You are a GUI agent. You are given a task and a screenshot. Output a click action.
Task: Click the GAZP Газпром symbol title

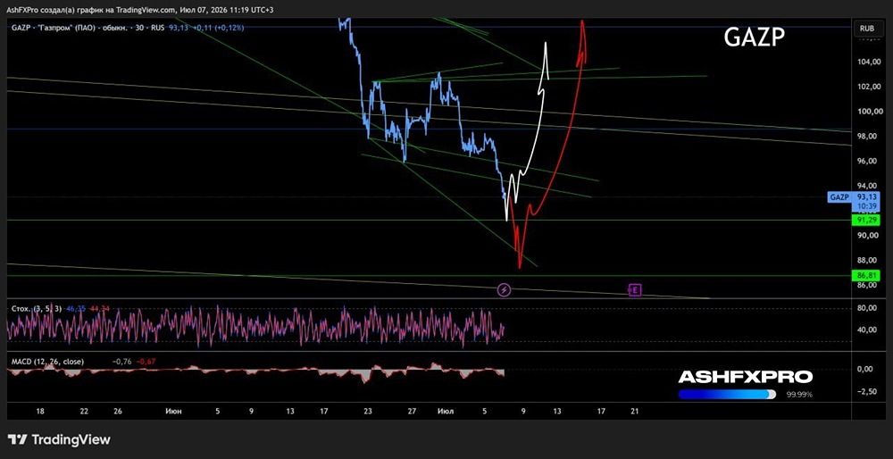[68, 28]
